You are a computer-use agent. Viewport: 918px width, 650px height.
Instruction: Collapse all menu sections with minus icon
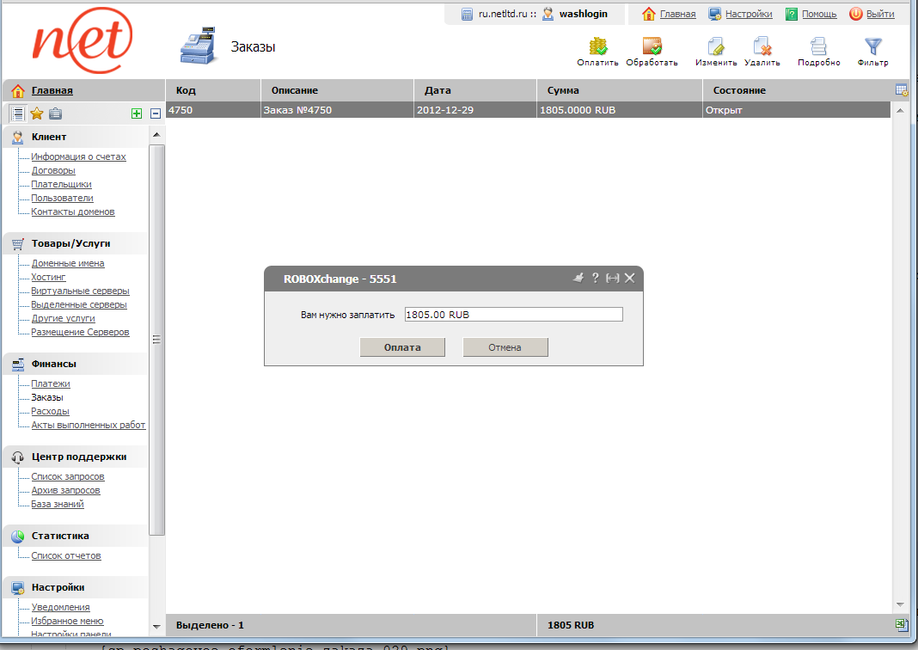(x=156, y=113)
